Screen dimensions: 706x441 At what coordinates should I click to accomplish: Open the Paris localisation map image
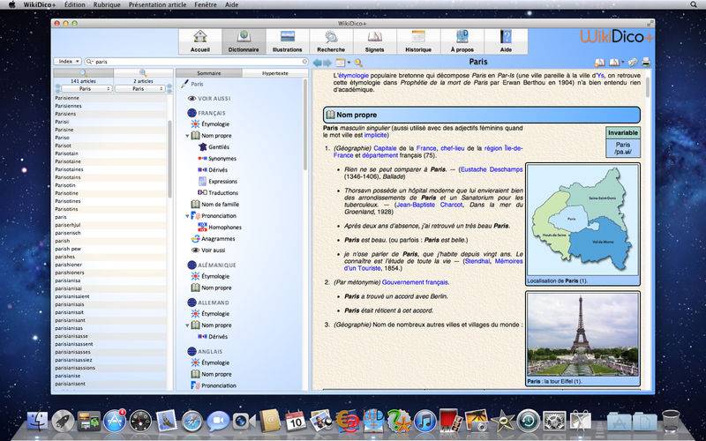click(x=582, y=220)
